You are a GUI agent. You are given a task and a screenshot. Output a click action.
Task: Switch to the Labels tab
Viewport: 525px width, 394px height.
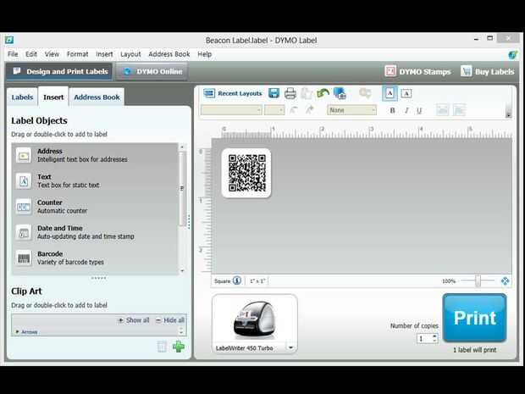22,97
